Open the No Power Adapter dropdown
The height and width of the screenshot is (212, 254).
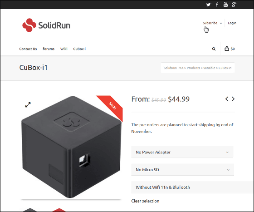point(182,152)
